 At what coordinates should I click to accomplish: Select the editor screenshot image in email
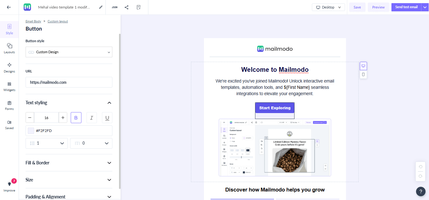point(275,147)
